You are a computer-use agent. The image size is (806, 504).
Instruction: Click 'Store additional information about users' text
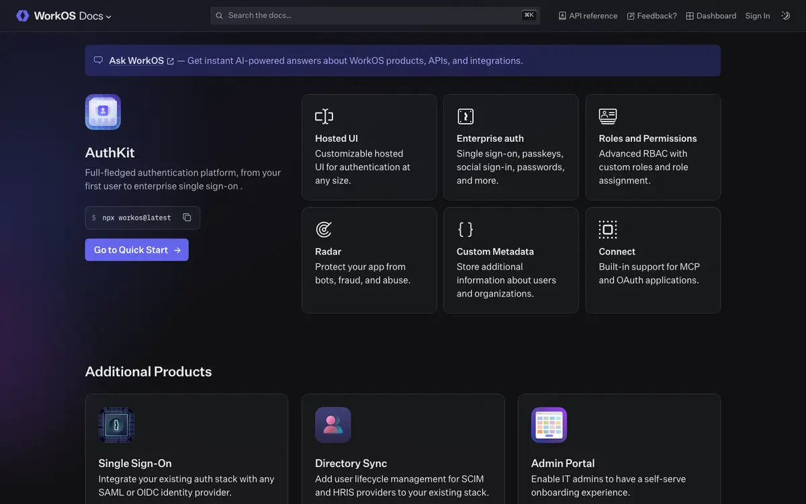point(506,280)
